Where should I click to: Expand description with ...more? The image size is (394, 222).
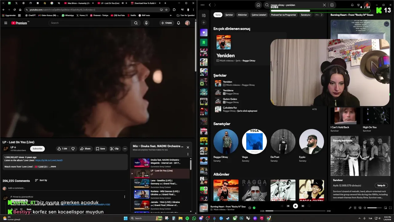coord(53,166)
